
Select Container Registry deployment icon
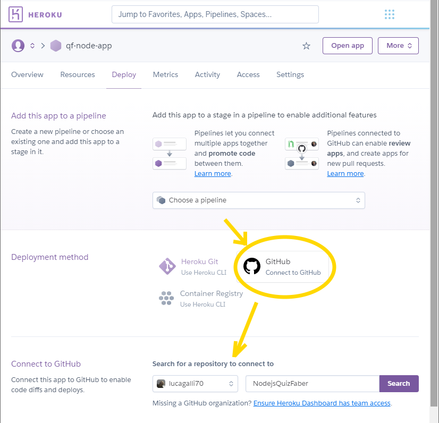[x=166, y=298]
